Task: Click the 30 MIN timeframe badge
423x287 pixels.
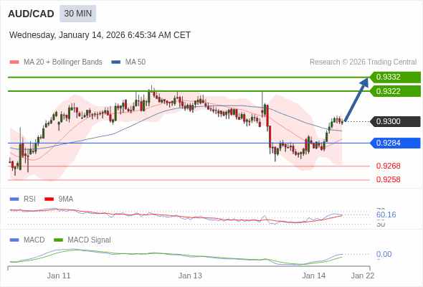Action: [77, 14]
